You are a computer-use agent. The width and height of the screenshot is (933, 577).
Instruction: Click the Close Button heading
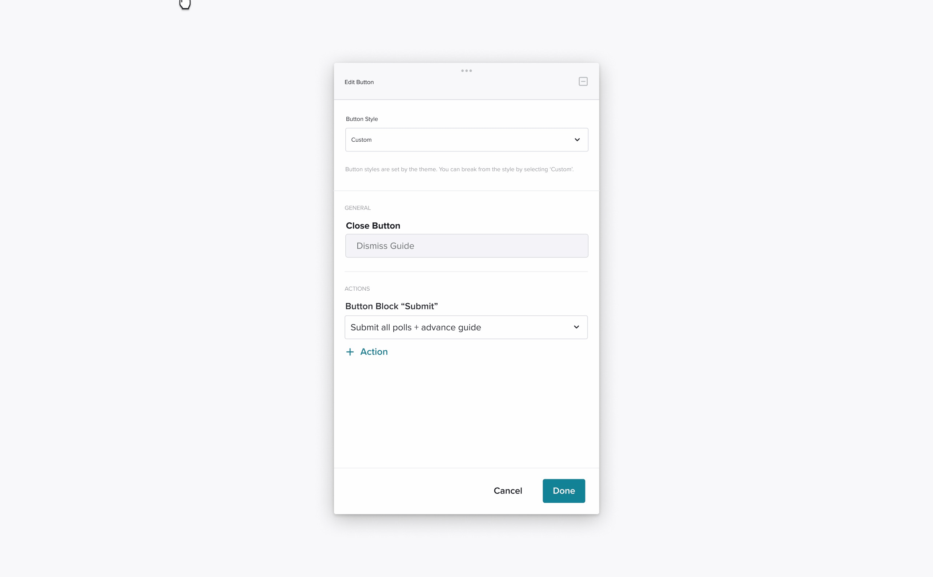point(373,226)
